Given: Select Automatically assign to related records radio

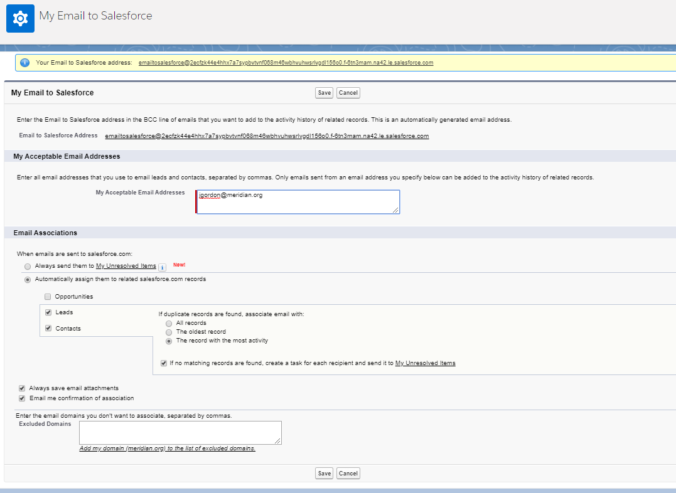Looking at the screenshot, I should 28,280.
